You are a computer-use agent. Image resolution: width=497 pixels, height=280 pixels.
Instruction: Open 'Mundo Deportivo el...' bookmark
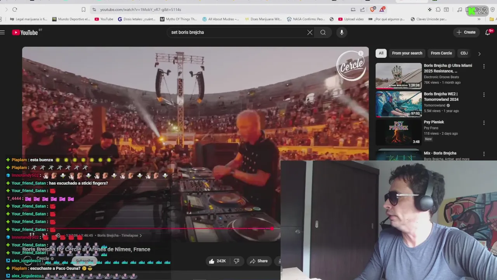pos(71,19)
